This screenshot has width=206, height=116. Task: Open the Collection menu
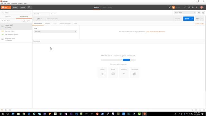pyautogui.click(x=14, y=4)
